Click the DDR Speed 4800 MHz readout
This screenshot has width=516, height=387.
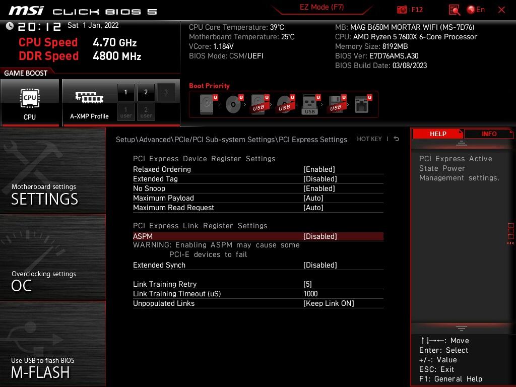click(x=80, y=56)
